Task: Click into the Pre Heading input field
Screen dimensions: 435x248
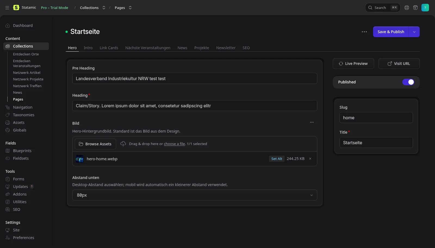Action: pos(195,79)
